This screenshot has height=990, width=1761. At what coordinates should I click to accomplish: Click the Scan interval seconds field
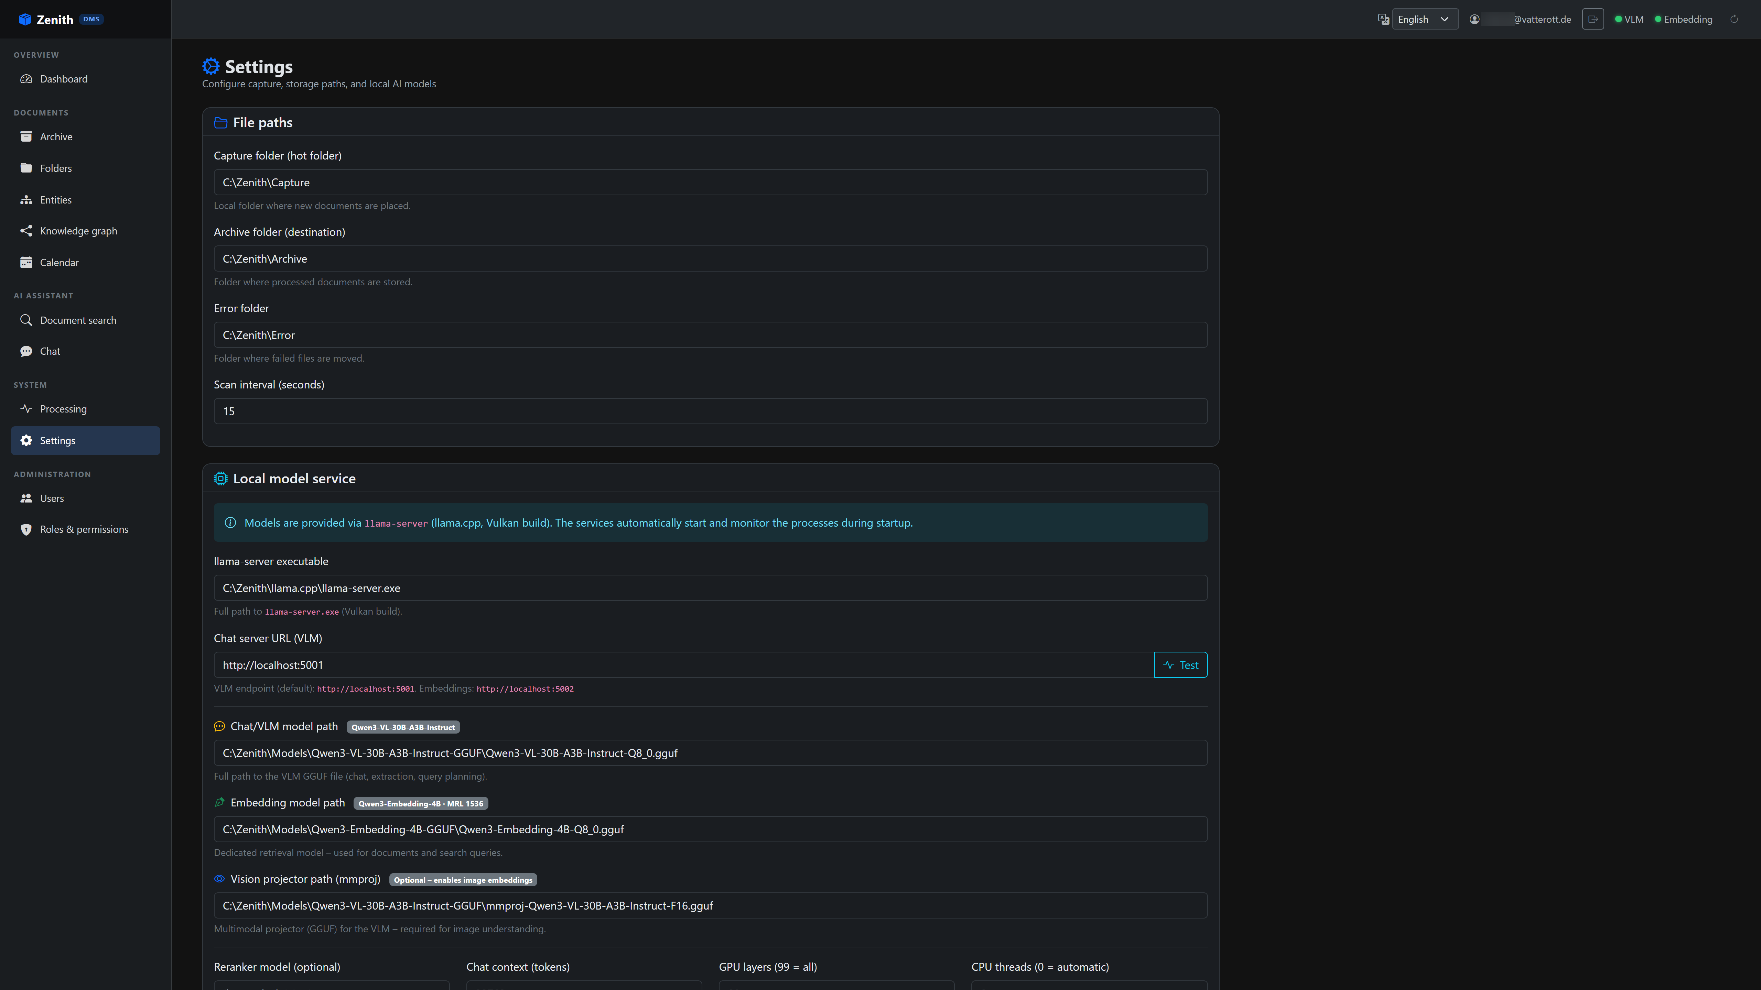click(710, 411)
